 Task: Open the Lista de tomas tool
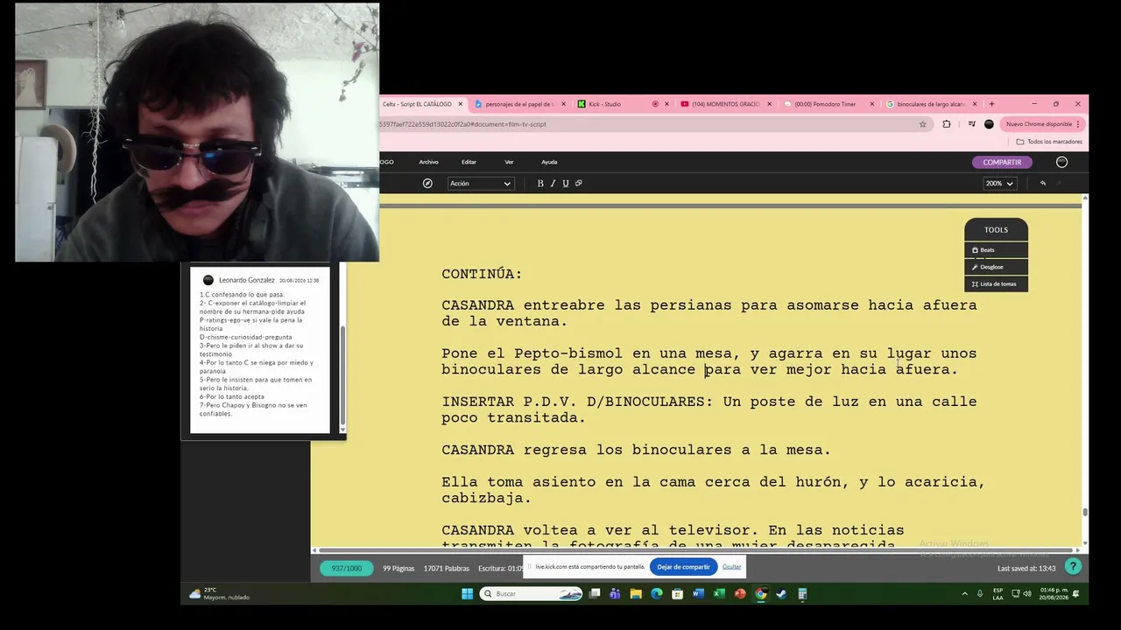[996, 283]
